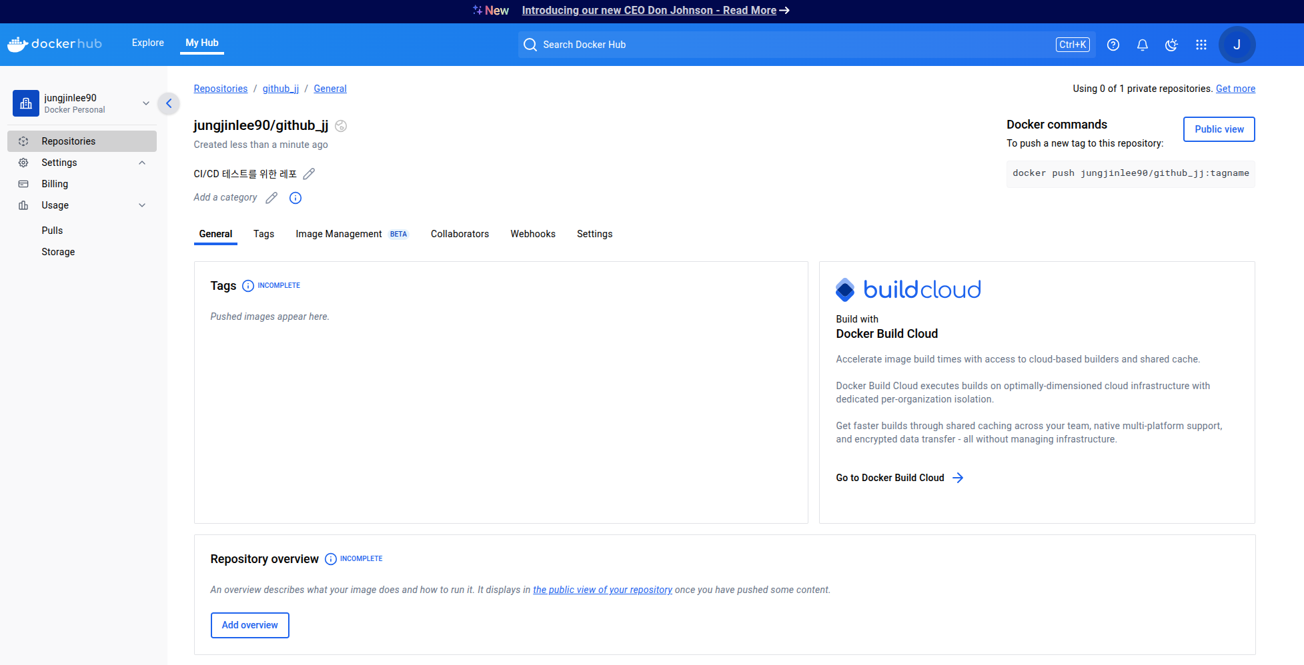This screenshot has height=665, width=1304.
Task: Click the jungjinlee90 organization icon
Action: tap(26, 103)
